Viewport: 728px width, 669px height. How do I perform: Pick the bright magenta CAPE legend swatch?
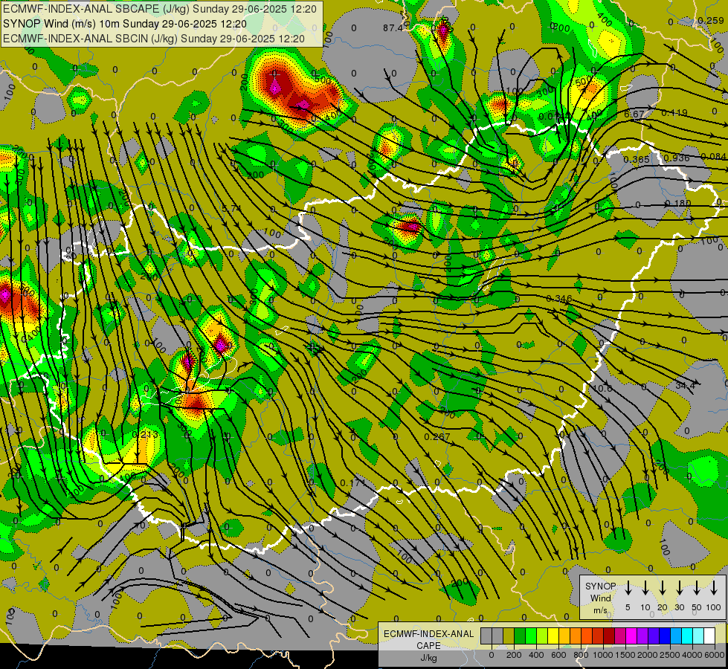(631, 636)
